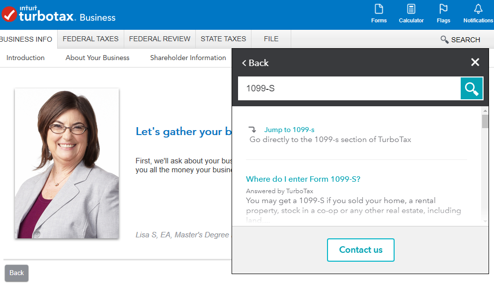
Task: Click the gray Back button at bottom left
Action: [17, 273]
